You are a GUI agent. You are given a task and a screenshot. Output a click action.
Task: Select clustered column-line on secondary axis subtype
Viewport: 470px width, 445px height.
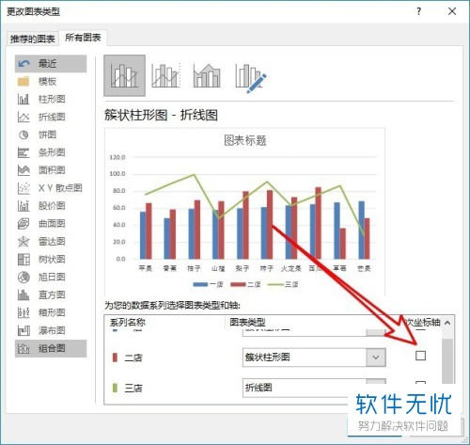tap(165, 75)
